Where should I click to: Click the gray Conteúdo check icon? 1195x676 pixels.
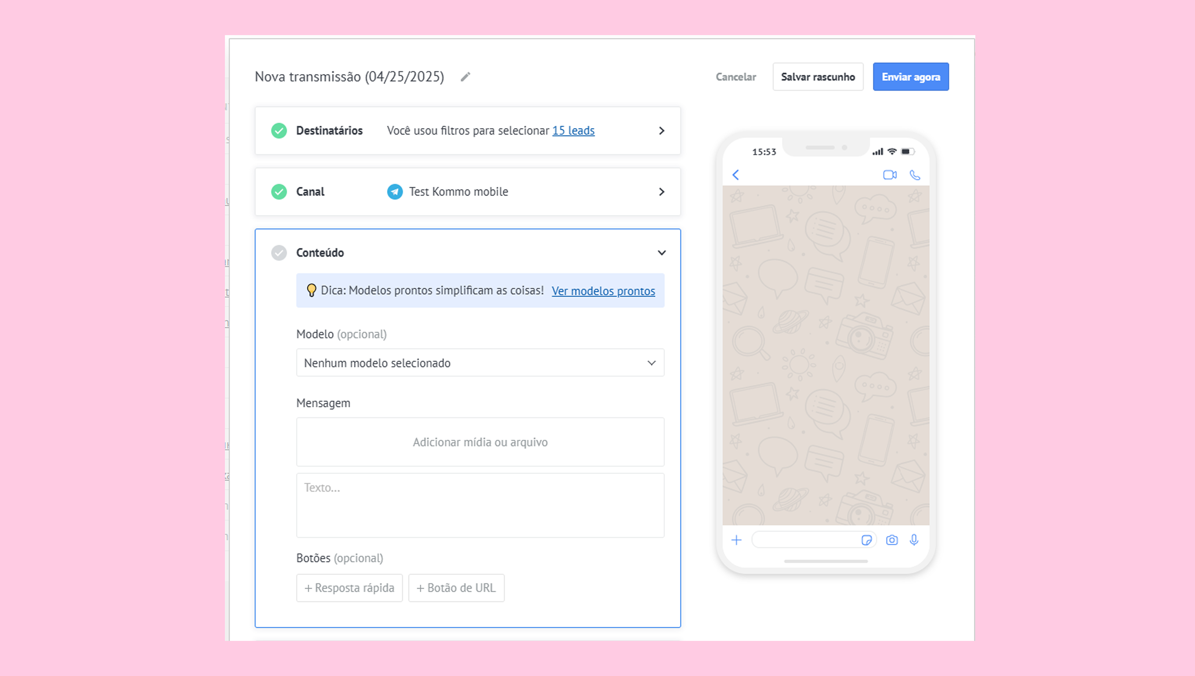pos(279,253)
